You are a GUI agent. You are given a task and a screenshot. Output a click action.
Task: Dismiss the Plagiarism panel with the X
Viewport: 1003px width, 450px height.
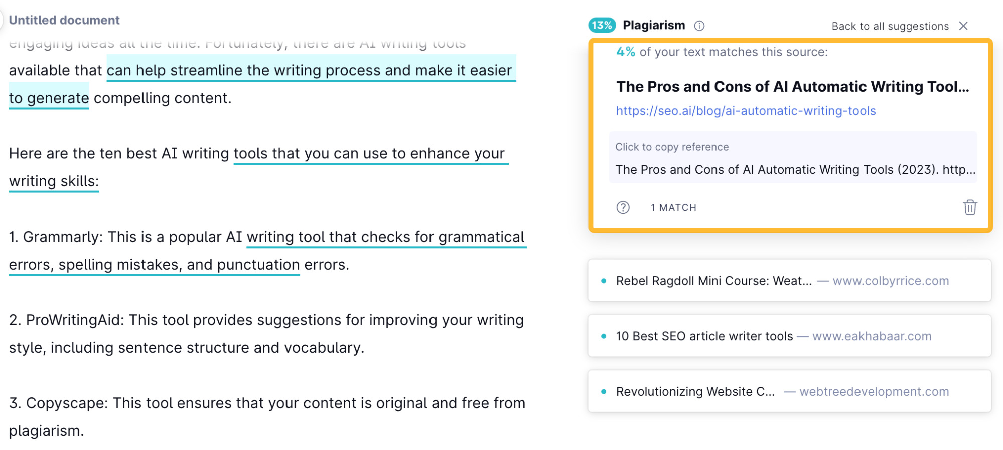click(963, 26)
